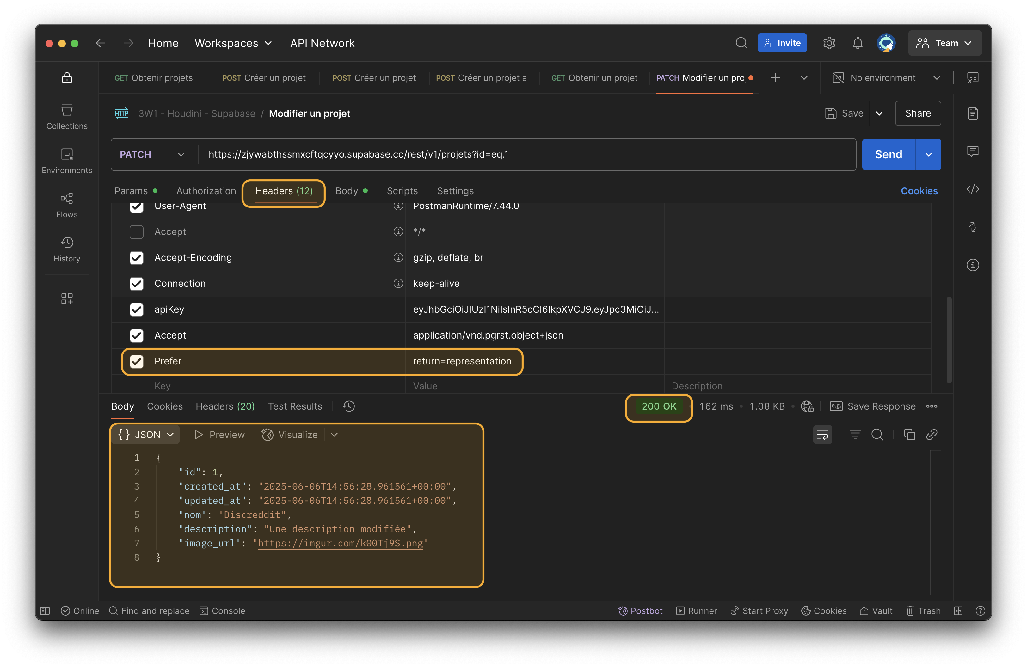Open the environment quick look icon
This screenshot has width=1027, height=667.
click(x=973, y=78)
